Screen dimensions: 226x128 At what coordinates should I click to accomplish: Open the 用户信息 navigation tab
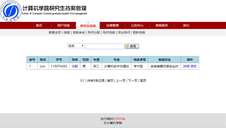click(x=64, y=26)
